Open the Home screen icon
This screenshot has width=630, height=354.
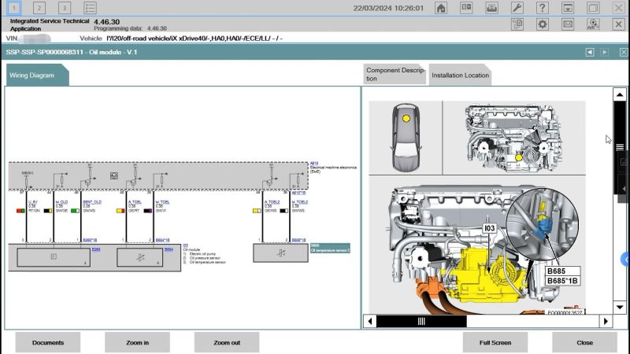coord(441,8)
